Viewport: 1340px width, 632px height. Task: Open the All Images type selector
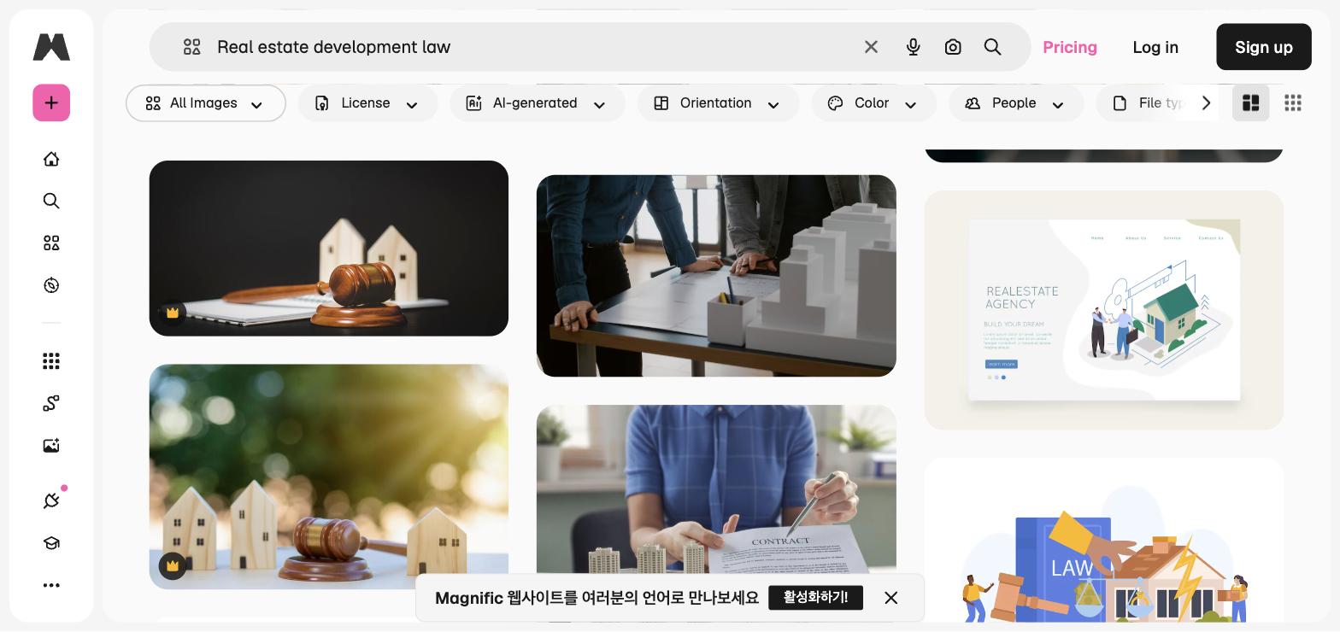(x=206, y=103)
